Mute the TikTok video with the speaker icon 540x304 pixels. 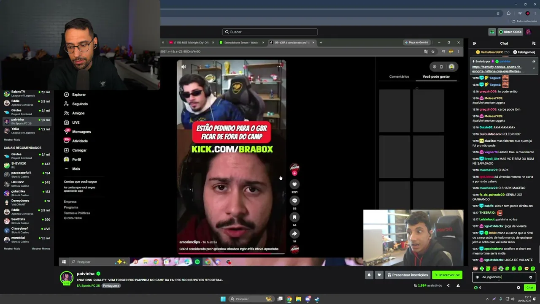tap(184, 67)
